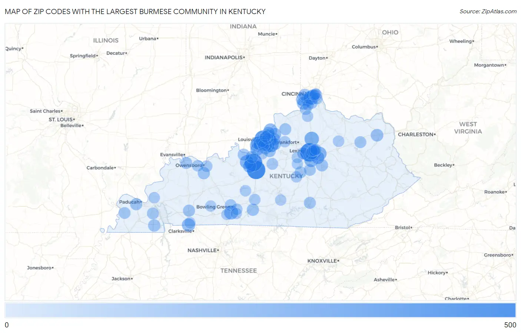Image resolution: width=521 pixels, height=333 pixels.
Task: Click the Source: ZipAtlas.com credit
Action: [x=488, y=11]
